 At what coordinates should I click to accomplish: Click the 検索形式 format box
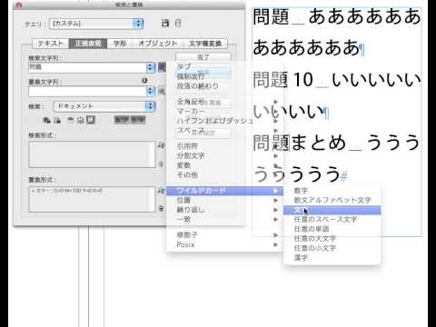pyautogui.click(x=92, y=154)
